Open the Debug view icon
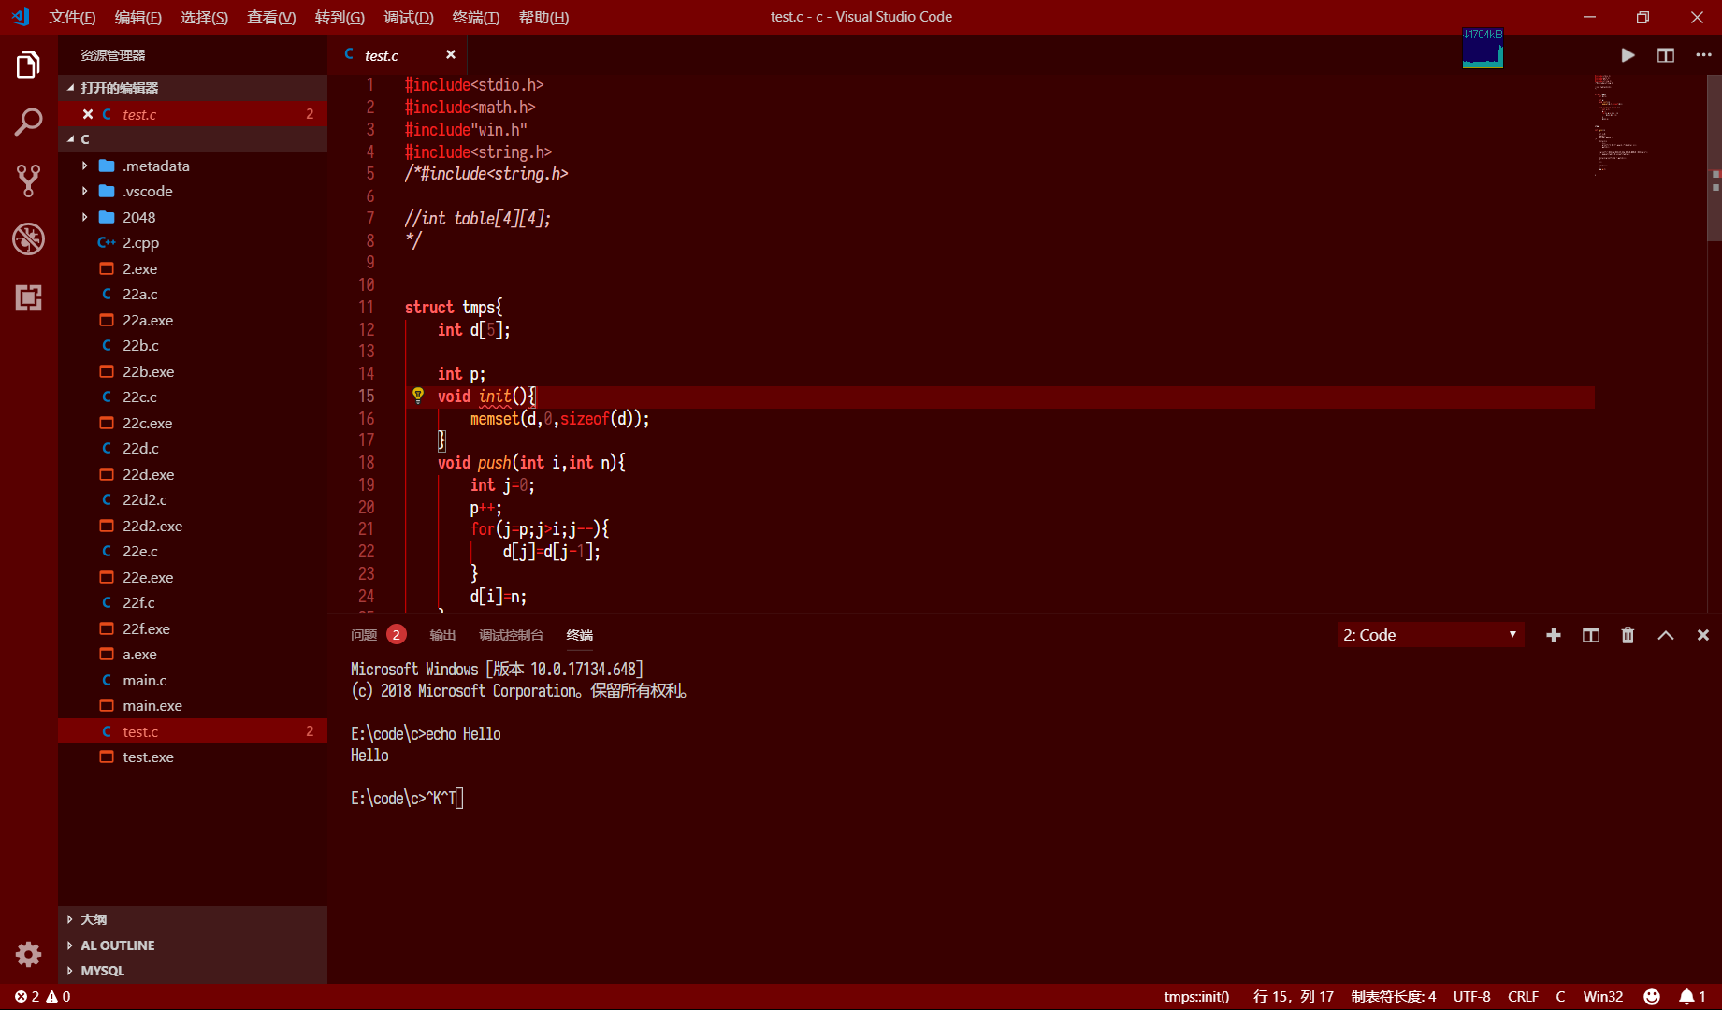This screenshot has height=1010, width=1722. 28,239
